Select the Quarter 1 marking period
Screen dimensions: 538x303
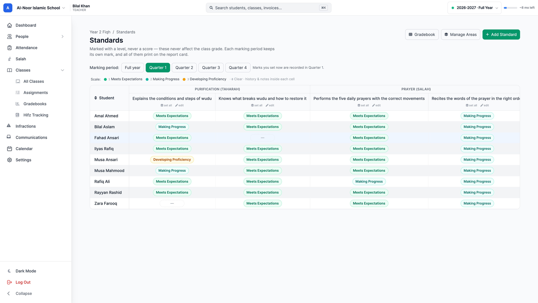pyautogui.click(x=158, y=68)
